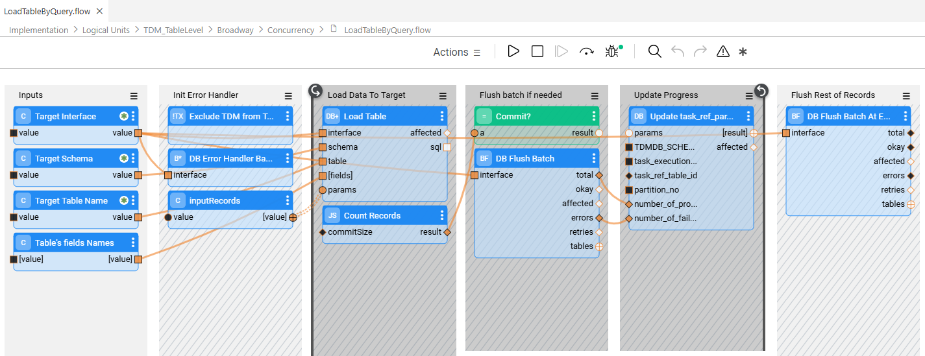The height and width of the screenshot is (356, 925).
Task: Run the flow with the play icon
Action: coord(513,51)
